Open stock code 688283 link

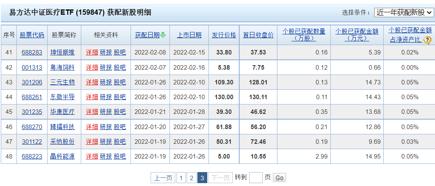(x=32, y=52)
